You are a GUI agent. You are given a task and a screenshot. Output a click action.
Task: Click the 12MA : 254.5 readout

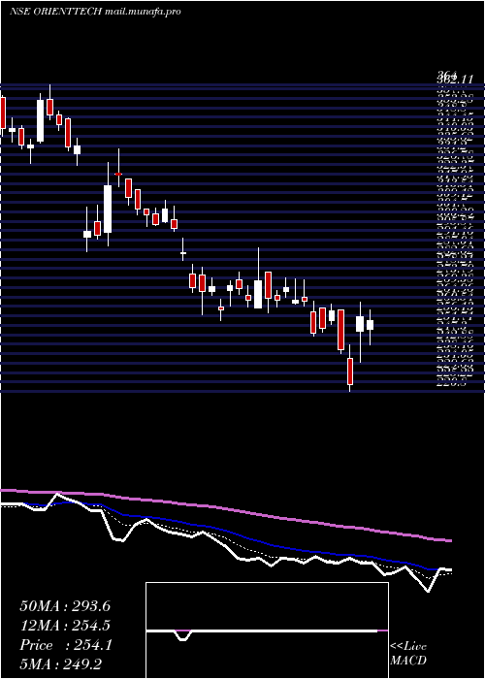pos(65,626)
